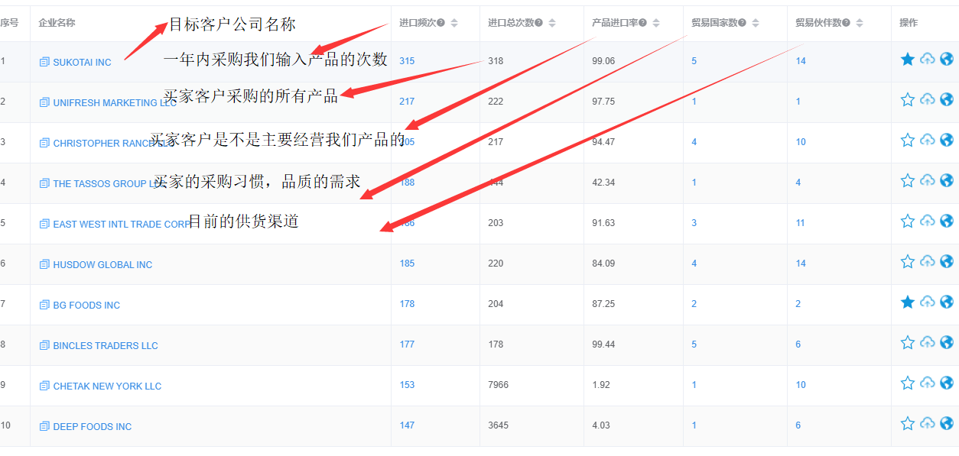Favorite CHETAK NEW YORK LLC with star
This screenshot has height=456, width=959.
pos(908,383)
